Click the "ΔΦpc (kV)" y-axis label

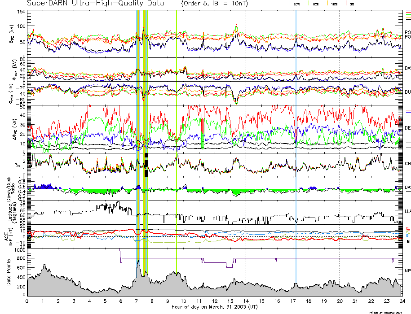[x=14, y=128]
